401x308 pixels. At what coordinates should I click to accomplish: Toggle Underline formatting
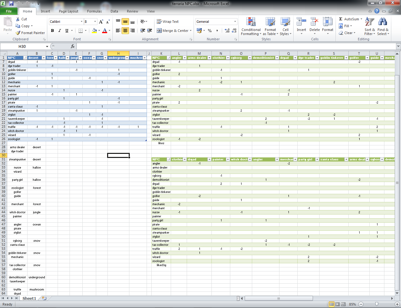click(x=67, y=31)
